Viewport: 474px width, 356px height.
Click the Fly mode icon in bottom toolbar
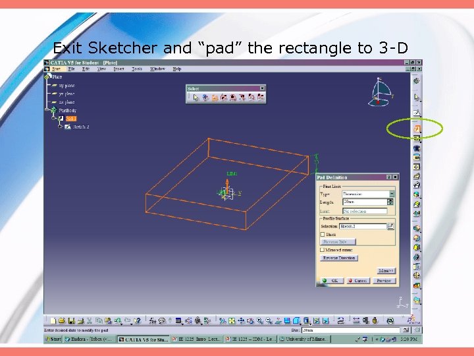(223, 320)
